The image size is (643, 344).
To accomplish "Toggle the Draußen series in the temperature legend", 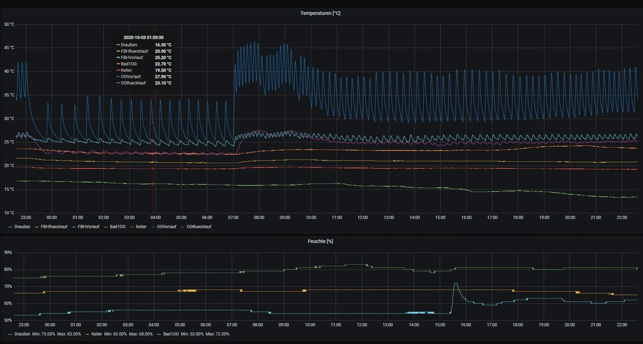I will pyautogui.click(x=22, y=227).
